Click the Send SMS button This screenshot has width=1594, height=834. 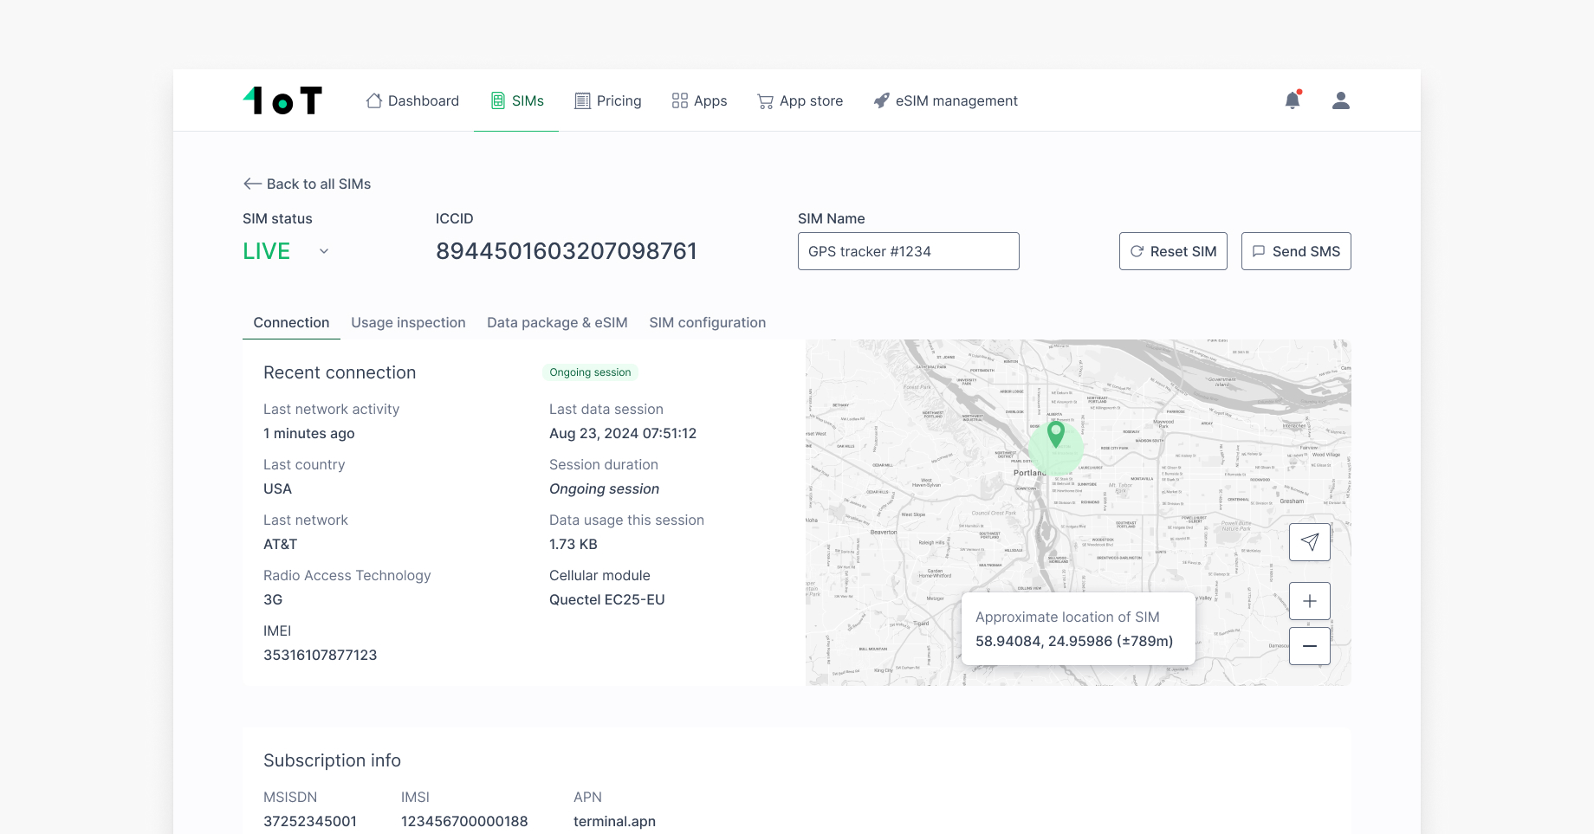point(1296,251)
